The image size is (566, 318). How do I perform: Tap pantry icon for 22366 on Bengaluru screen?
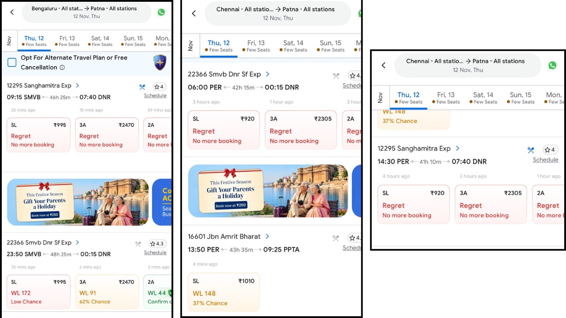(x=138, y=244)
